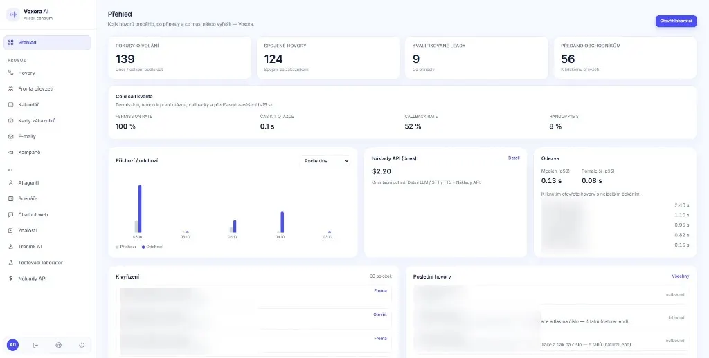Click the 0.82 s latency row
This screenshot has height=358, width=709.
(x=615, y=235)
